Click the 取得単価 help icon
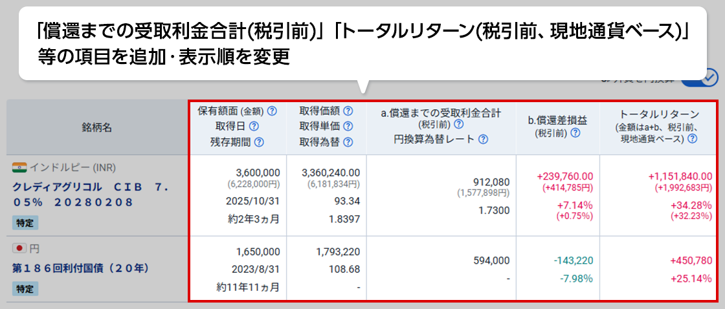The height and width of the screenshot is (309, 725). (348, 126)
